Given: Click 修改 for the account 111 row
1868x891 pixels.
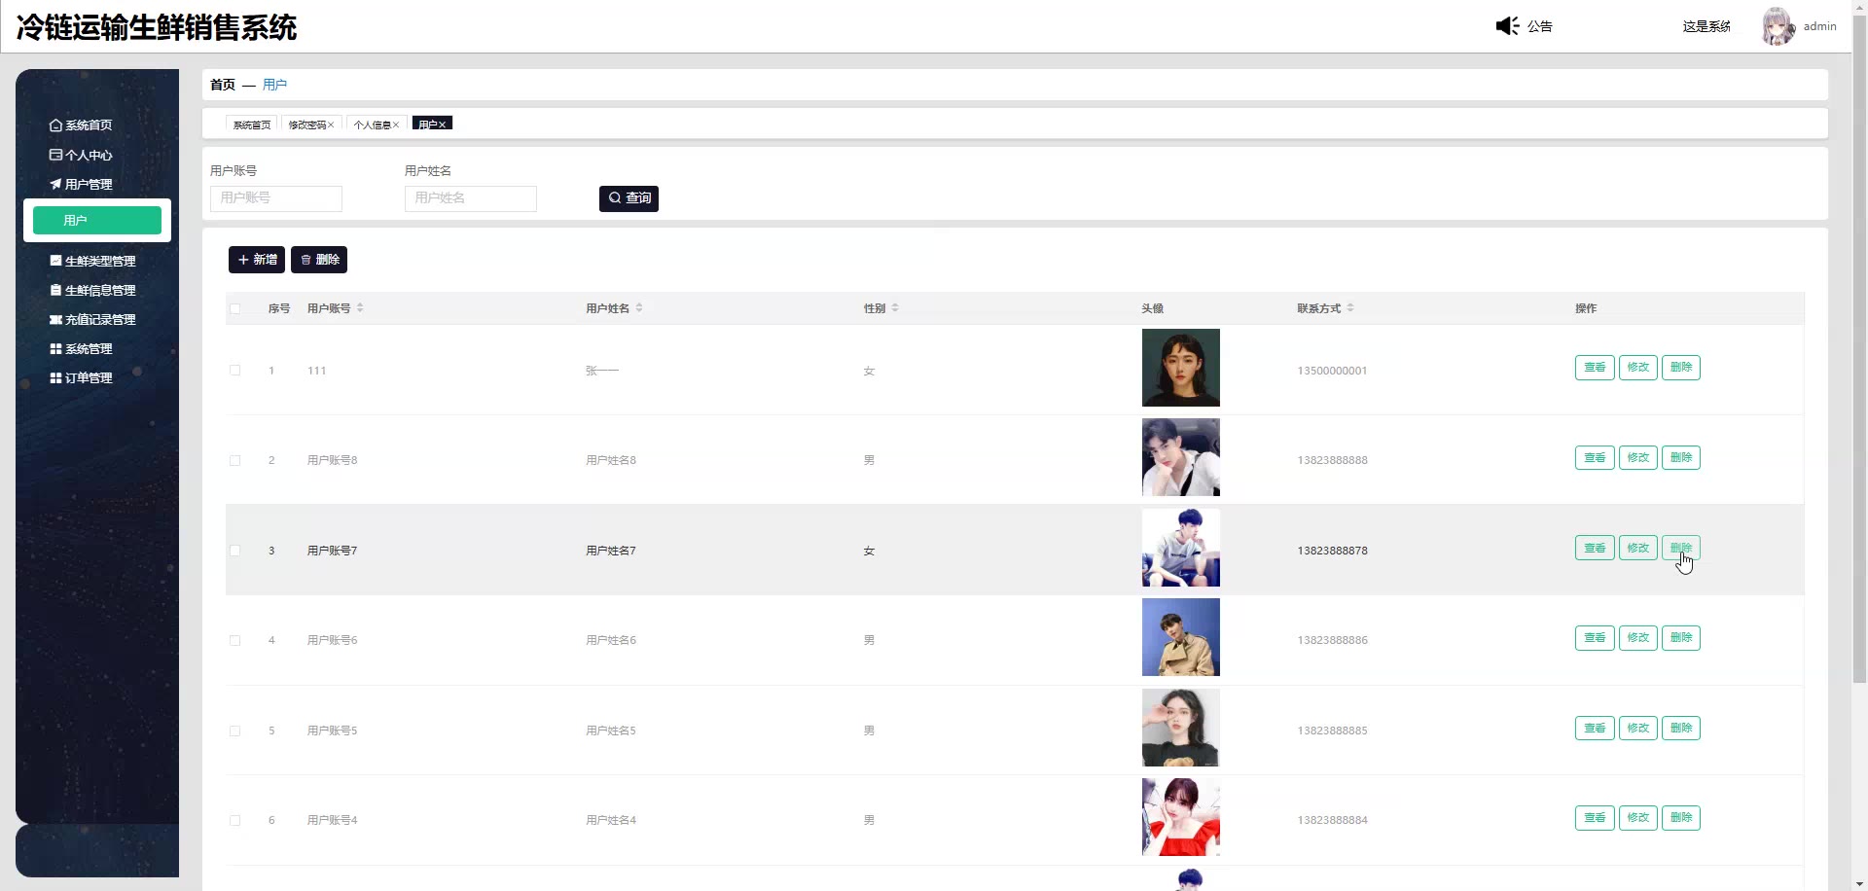Looking at the screenshot, I should [1638, 368].
